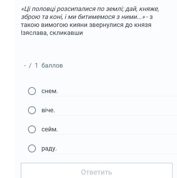Click the dash before the slash in the score
Viewport: 177px width, 178px height.
click(25, 65)
